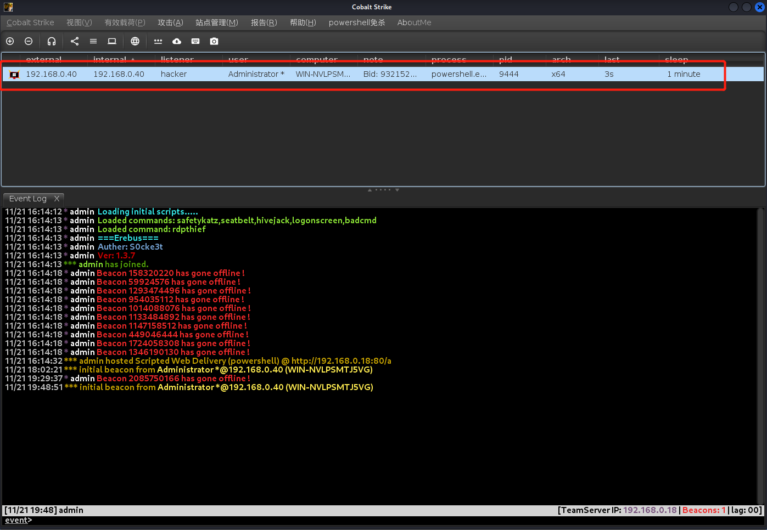Click the New Connection toolbar icon
This screenshot has height=530, width=767.
click(x=10, y=41)
